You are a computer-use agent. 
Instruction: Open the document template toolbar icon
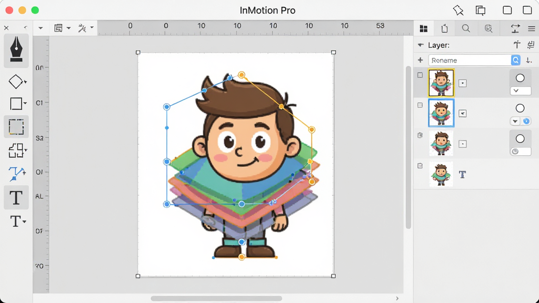point(58,28)
